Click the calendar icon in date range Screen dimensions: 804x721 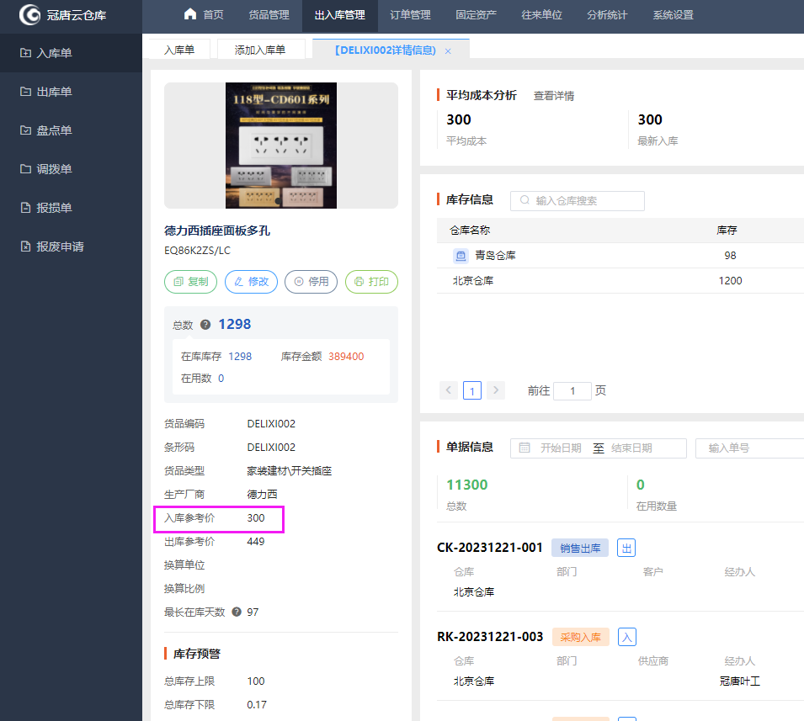coord(524,448)
